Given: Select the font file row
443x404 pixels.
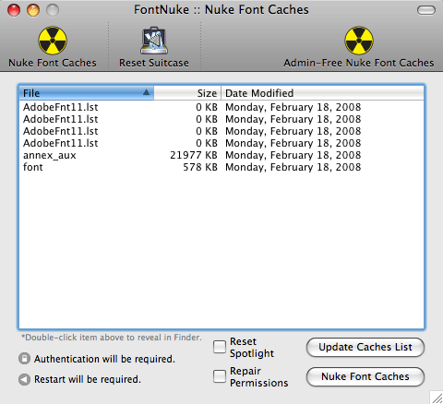Looking at the screenshot, I should [221, 167].
